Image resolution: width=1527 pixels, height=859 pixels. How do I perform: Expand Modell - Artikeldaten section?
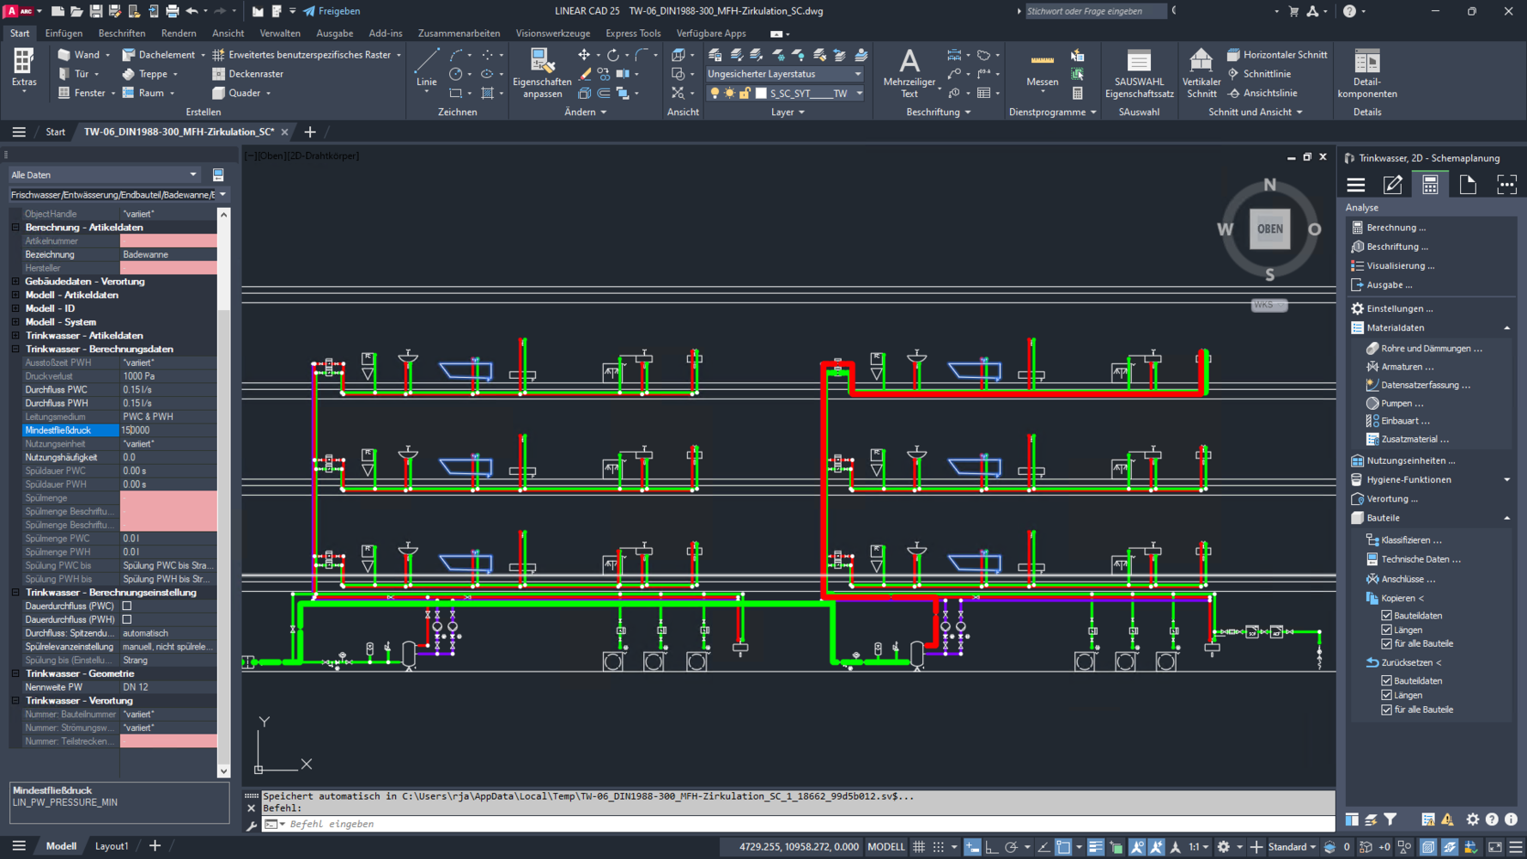pyautogui.click(x=15, y=295)
